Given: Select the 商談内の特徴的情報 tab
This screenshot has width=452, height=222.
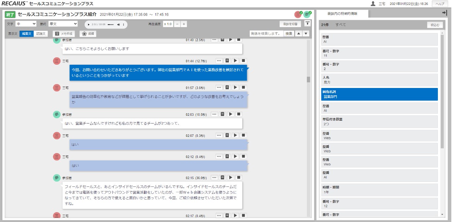Looking at the screenshot, I should [x=343, y=14].
